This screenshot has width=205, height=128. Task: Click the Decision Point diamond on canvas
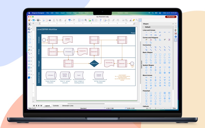(x=94, y=63)
